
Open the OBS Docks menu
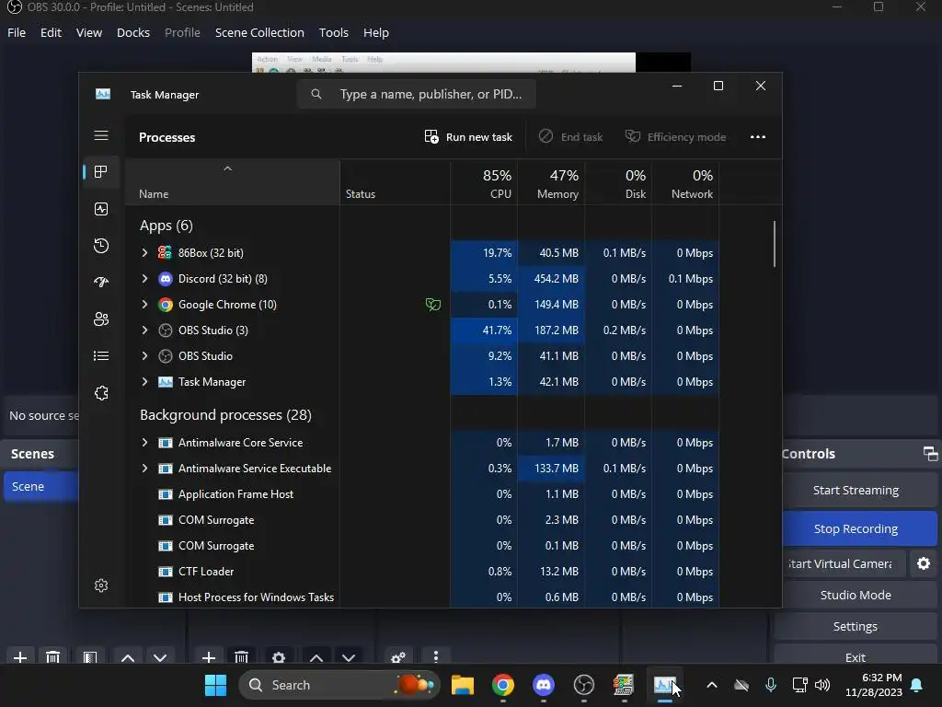pos(132,32)
